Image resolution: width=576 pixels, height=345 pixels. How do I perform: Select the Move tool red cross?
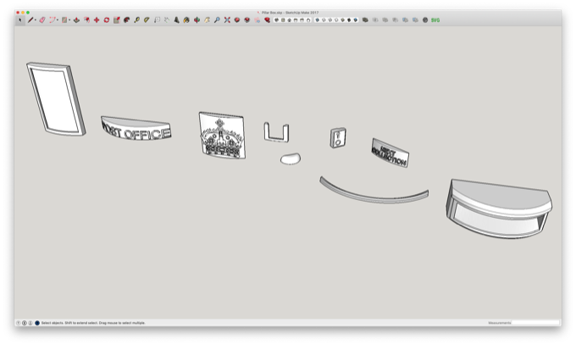pos(97,20)
